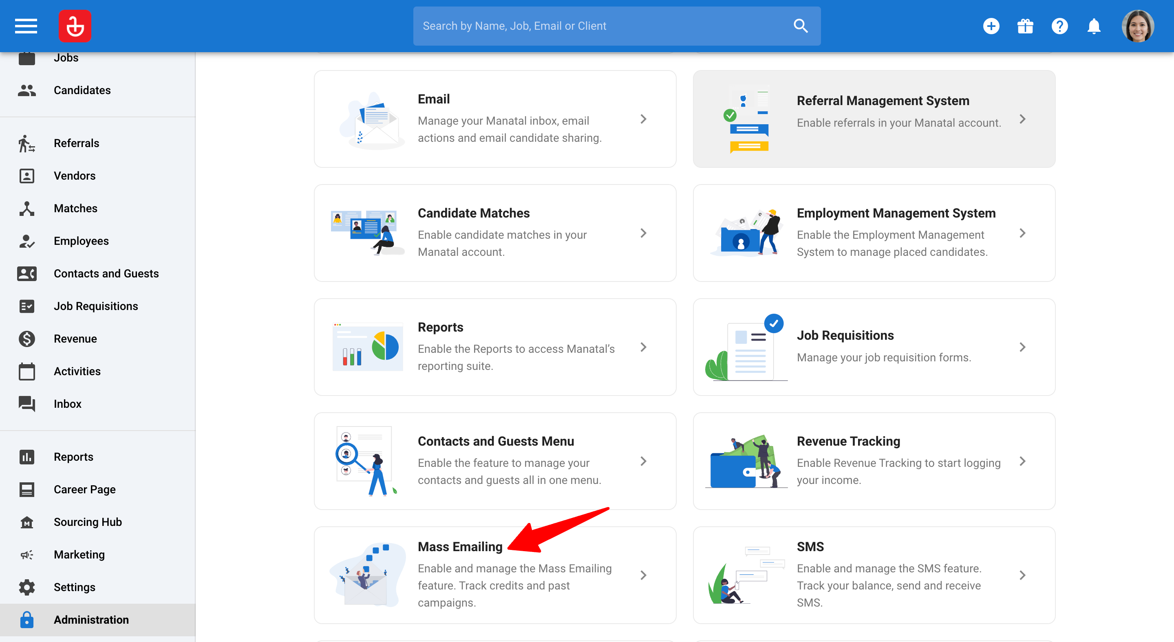Click the Reports pie chart illustration
1174x642 pixels.
tap(367, 347)
